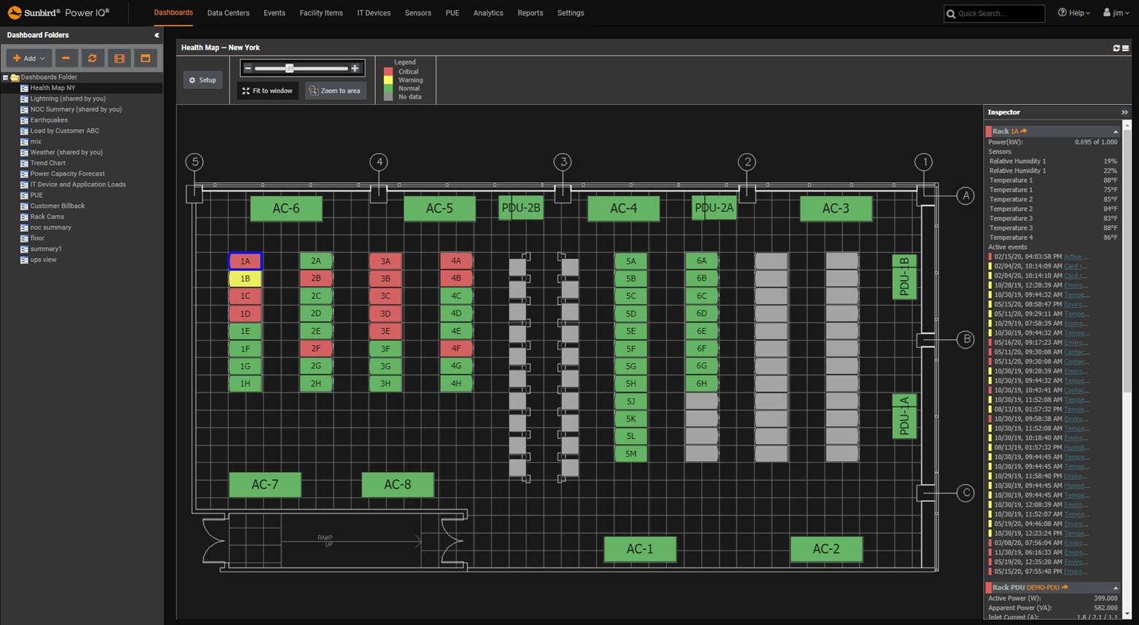
Task: Collapse the Dashboard Folders sidebar
Action: 156,34
